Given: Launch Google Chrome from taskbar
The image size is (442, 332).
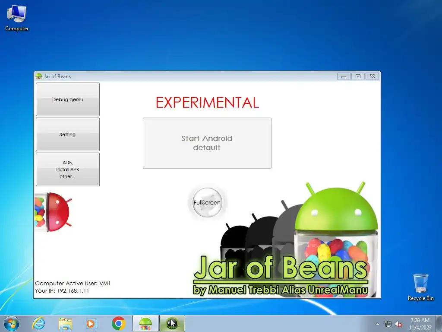Looking at the screenshot, I should pos(119,323).
